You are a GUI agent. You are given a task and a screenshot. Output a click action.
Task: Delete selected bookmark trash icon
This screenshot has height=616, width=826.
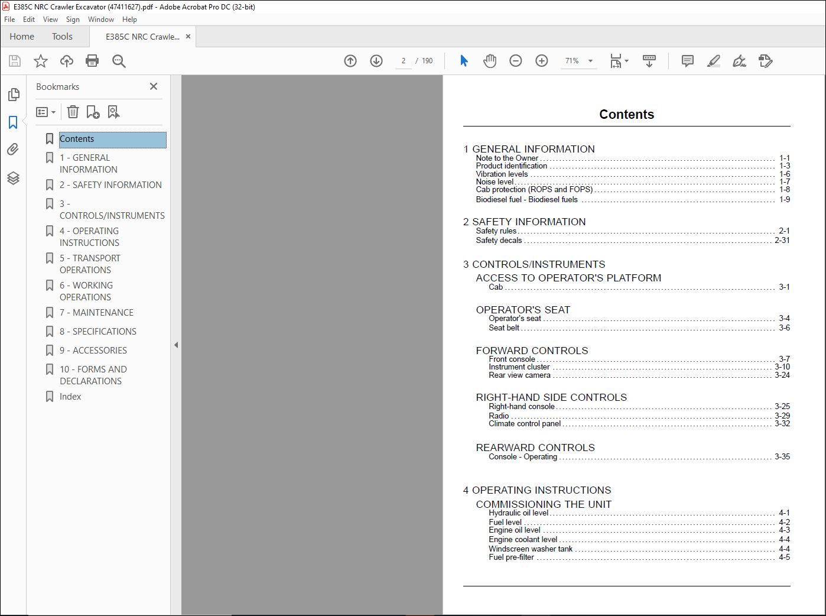coord(73,112)
